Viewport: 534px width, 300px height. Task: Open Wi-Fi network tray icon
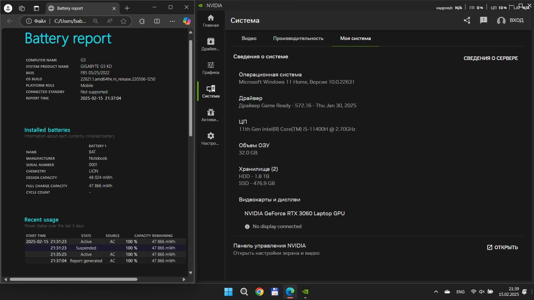pos(473,292)
